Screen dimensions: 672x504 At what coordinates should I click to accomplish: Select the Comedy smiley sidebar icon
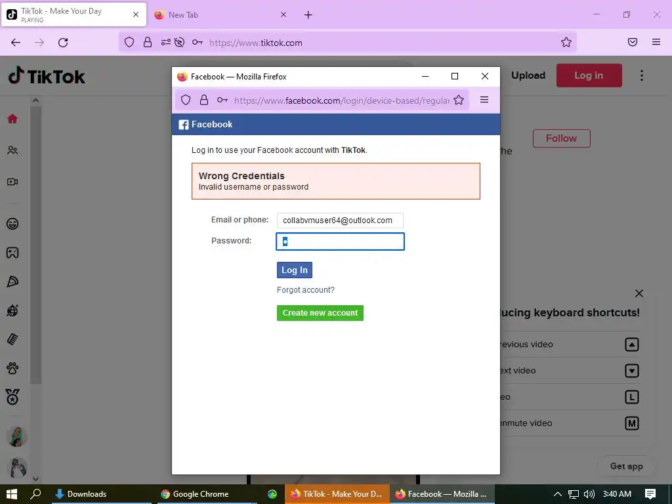tap(12, 224)
